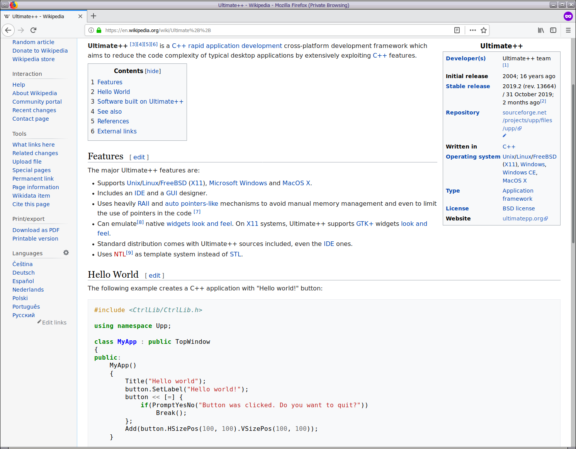The width and height of the screenshot is (576, 449).
Task: Go to See also section link
Action: (x=109, y=111)
